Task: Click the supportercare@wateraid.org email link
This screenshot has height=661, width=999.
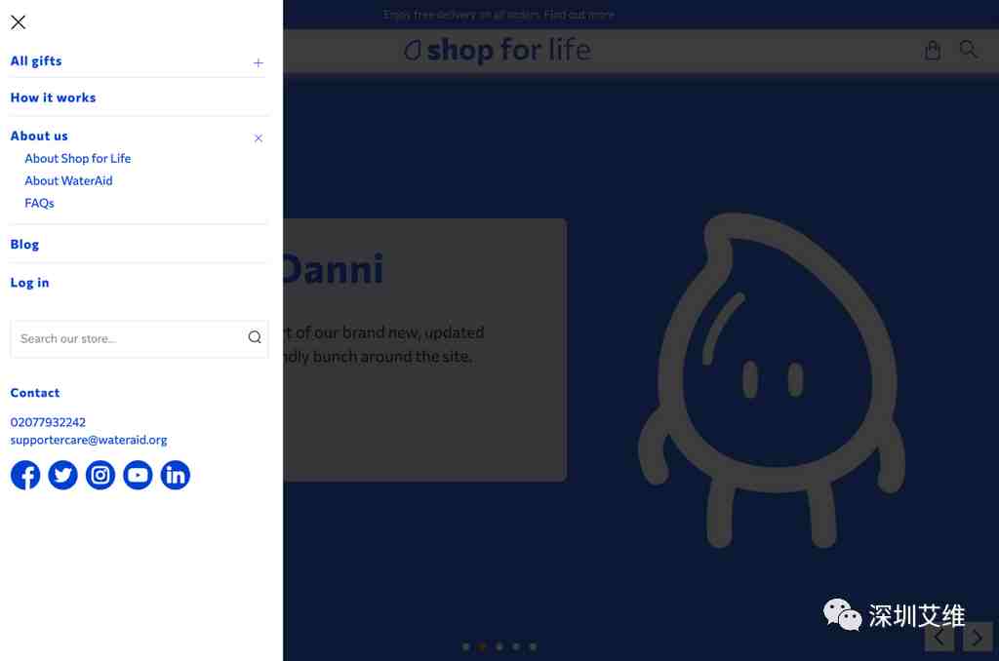Action: (x=89, y=440)
